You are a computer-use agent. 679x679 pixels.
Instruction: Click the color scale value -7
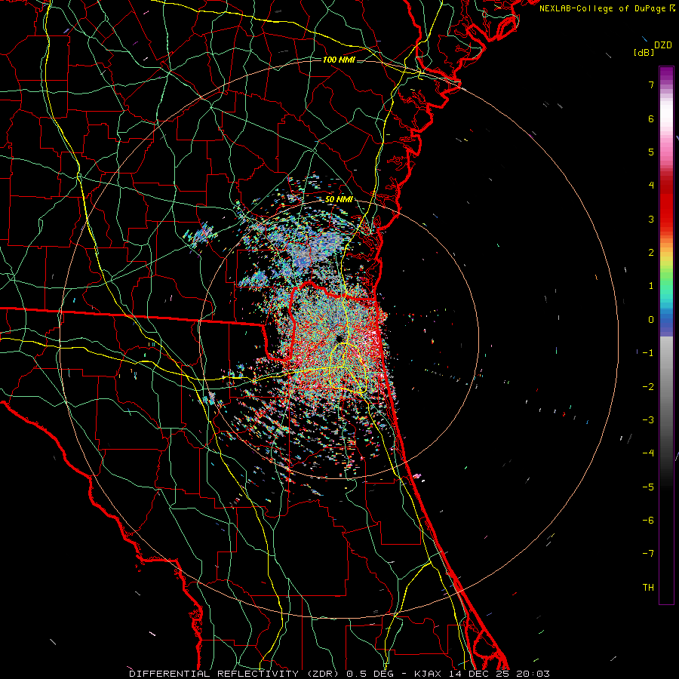[x=648, y=554]
